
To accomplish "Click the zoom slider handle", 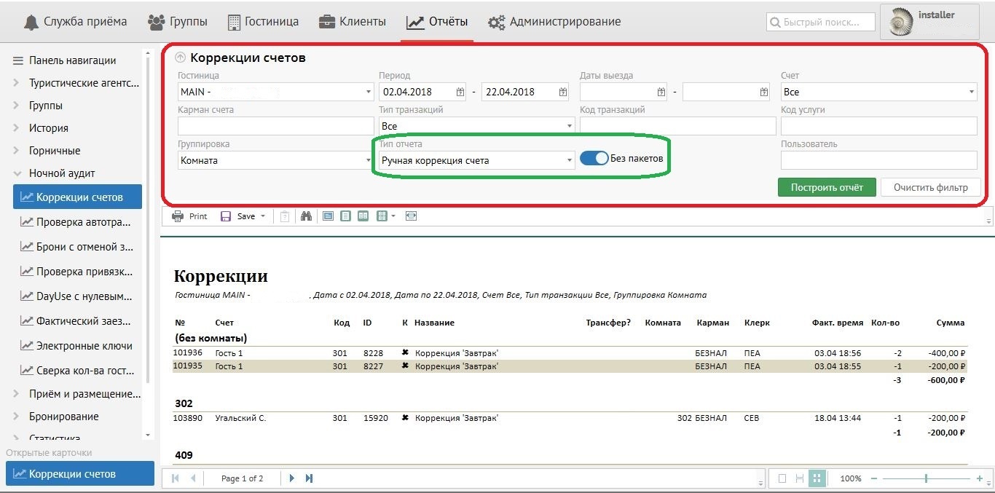I will (926, 478).
